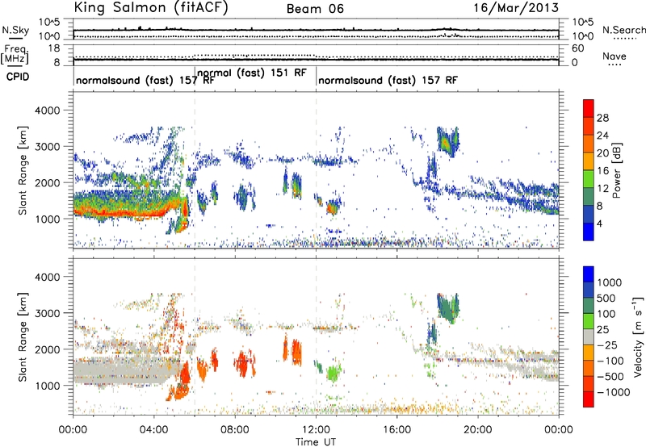This screenshot has width=646, height=447.
Task: Click the '12:00' time tick label
Action: [x=316, y=430]
